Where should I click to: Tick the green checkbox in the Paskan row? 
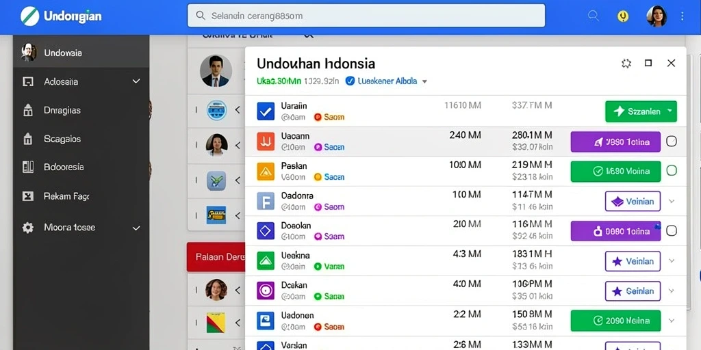[671, 170]
